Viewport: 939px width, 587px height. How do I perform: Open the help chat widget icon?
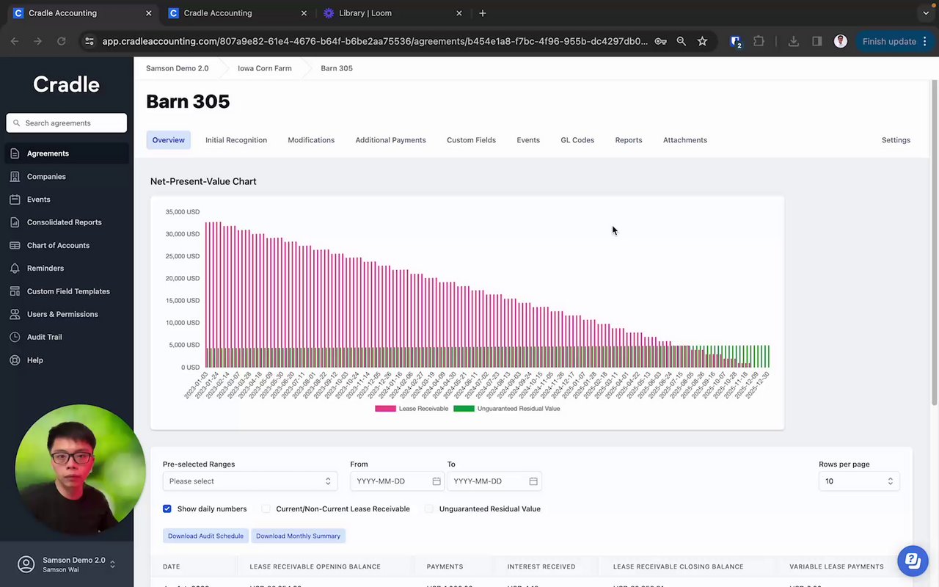tap(912, 561)
